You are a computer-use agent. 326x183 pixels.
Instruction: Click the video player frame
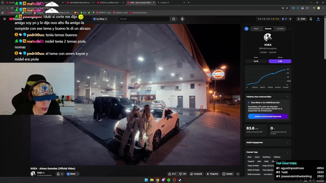(x=135, y=95)
